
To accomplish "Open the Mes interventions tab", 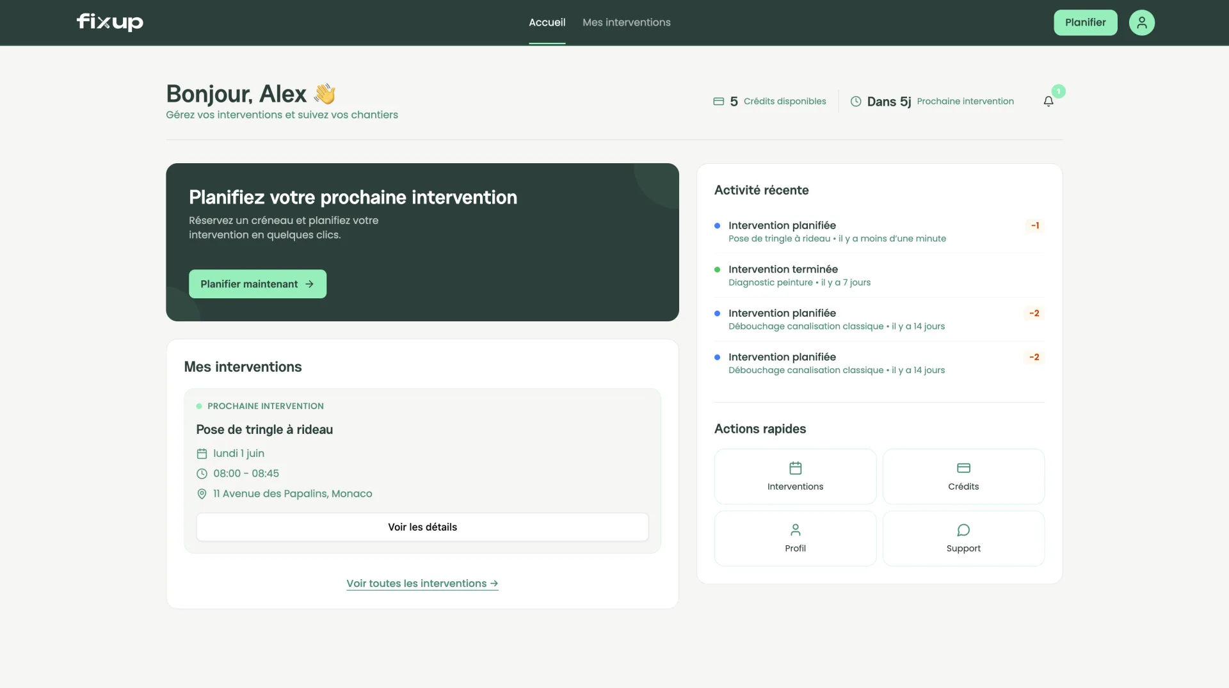I will (x=626, y=22).
